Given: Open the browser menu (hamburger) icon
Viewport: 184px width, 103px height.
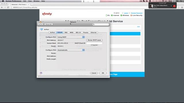Looking at the screenshot, I should pyautogui.click(x=182, y=7).
